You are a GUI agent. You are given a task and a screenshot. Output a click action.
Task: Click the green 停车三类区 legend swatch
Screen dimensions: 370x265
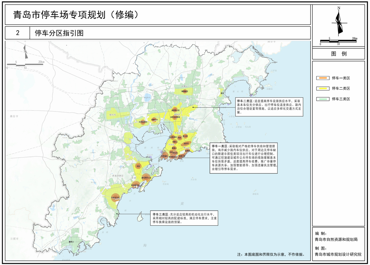pos(323,99)
